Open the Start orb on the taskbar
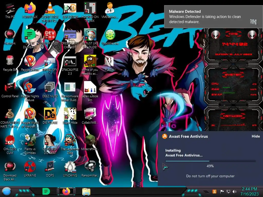 (6, 192)
